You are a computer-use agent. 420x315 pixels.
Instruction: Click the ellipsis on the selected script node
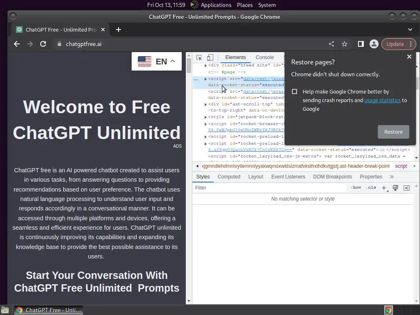(196, 80)
